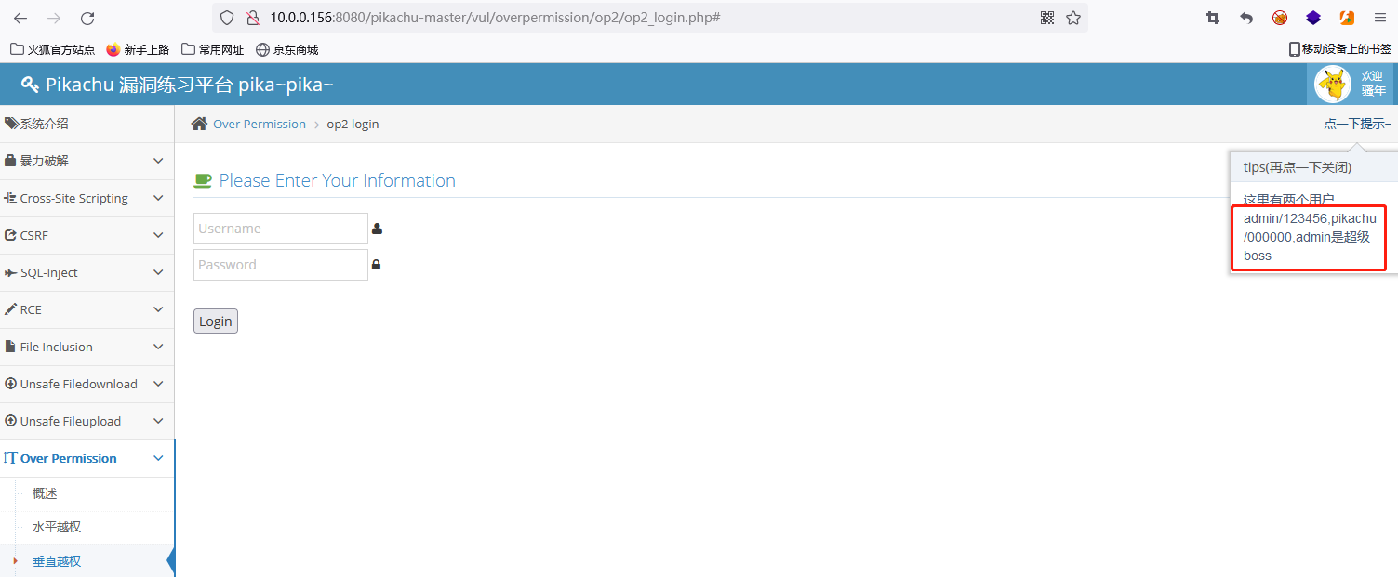Click the Login button
This screenshot has height=577, width=1398.
click(216, 321)
